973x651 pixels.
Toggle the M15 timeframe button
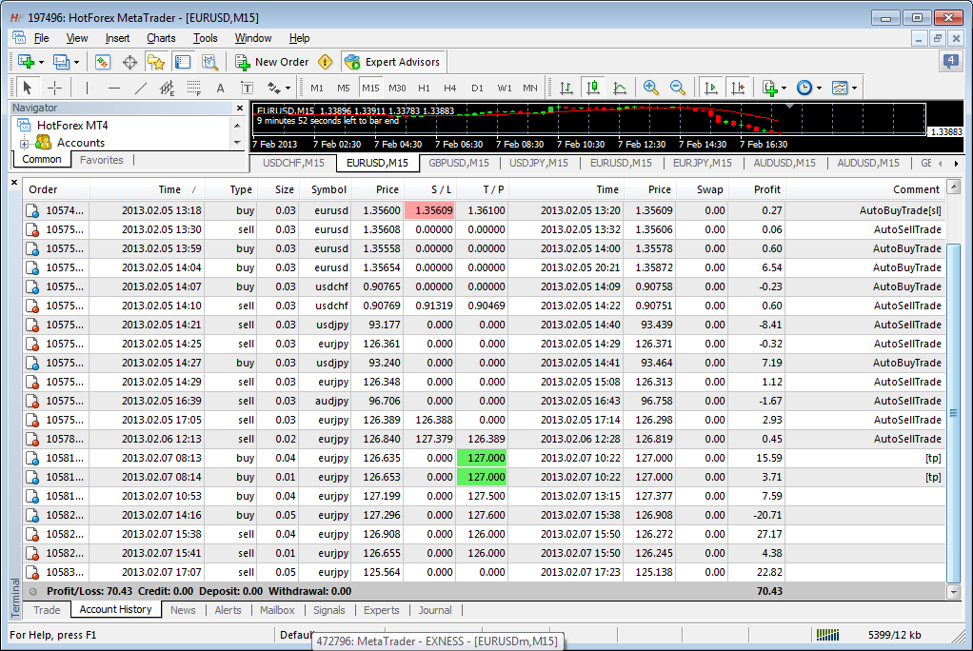(x=370, y=88)
